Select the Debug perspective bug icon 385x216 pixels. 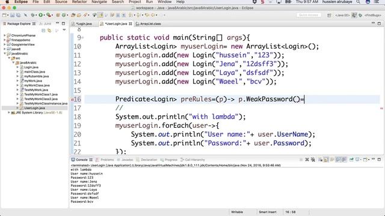point(360,15)
